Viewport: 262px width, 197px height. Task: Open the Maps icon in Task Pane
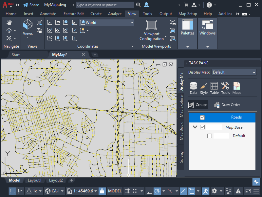coord(237,88)
